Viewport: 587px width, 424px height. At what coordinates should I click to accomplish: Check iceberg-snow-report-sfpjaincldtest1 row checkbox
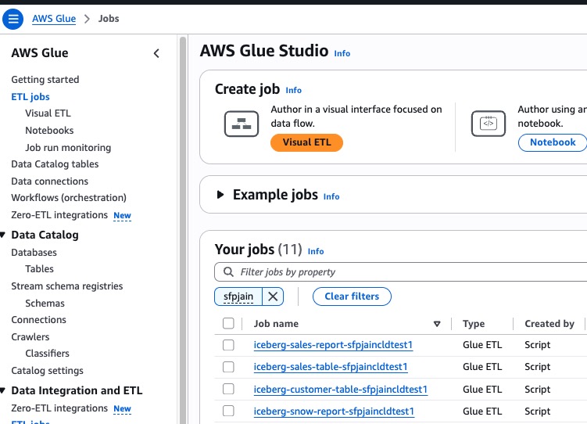pyautogui.click(x=228, y=411)
